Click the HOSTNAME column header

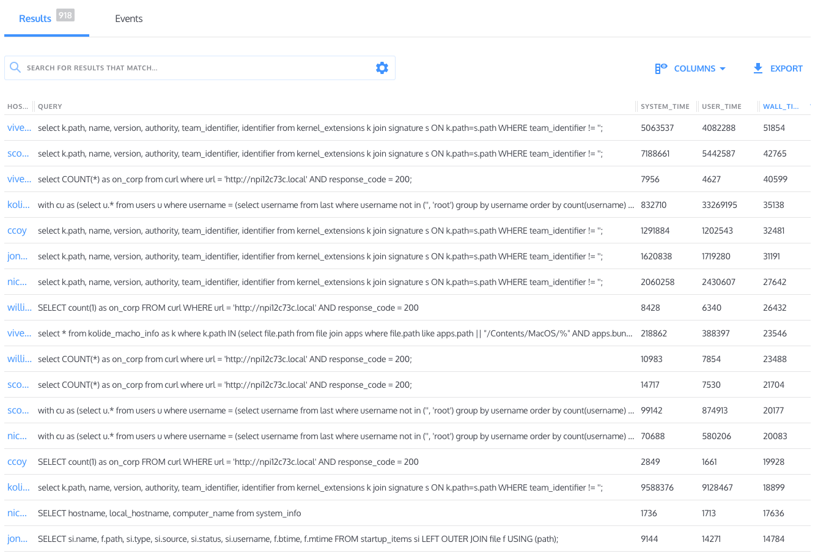click(x=18, y=106)
